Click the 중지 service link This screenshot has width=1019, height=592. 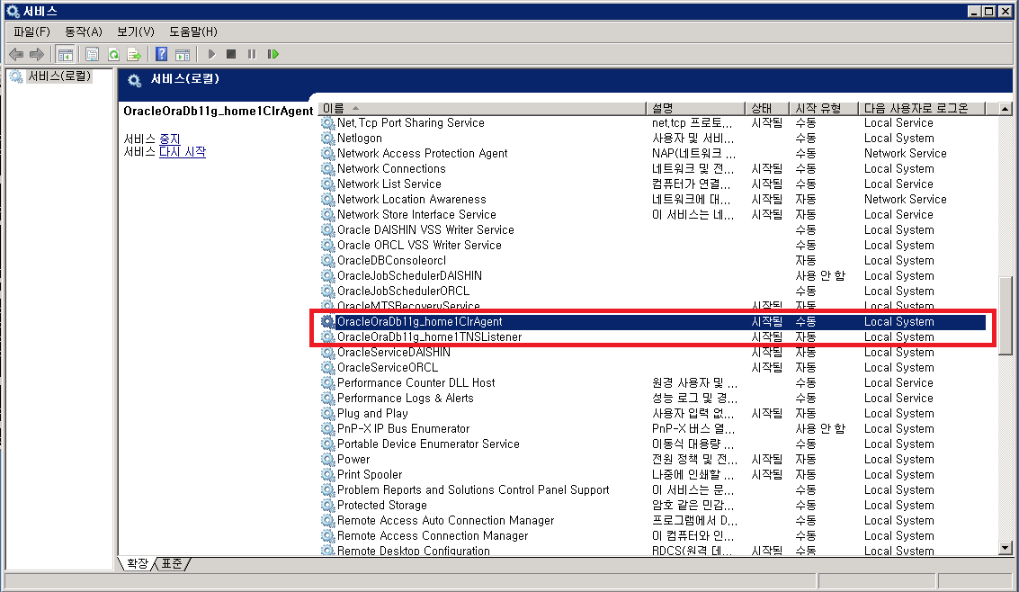(x=170, y=139)
